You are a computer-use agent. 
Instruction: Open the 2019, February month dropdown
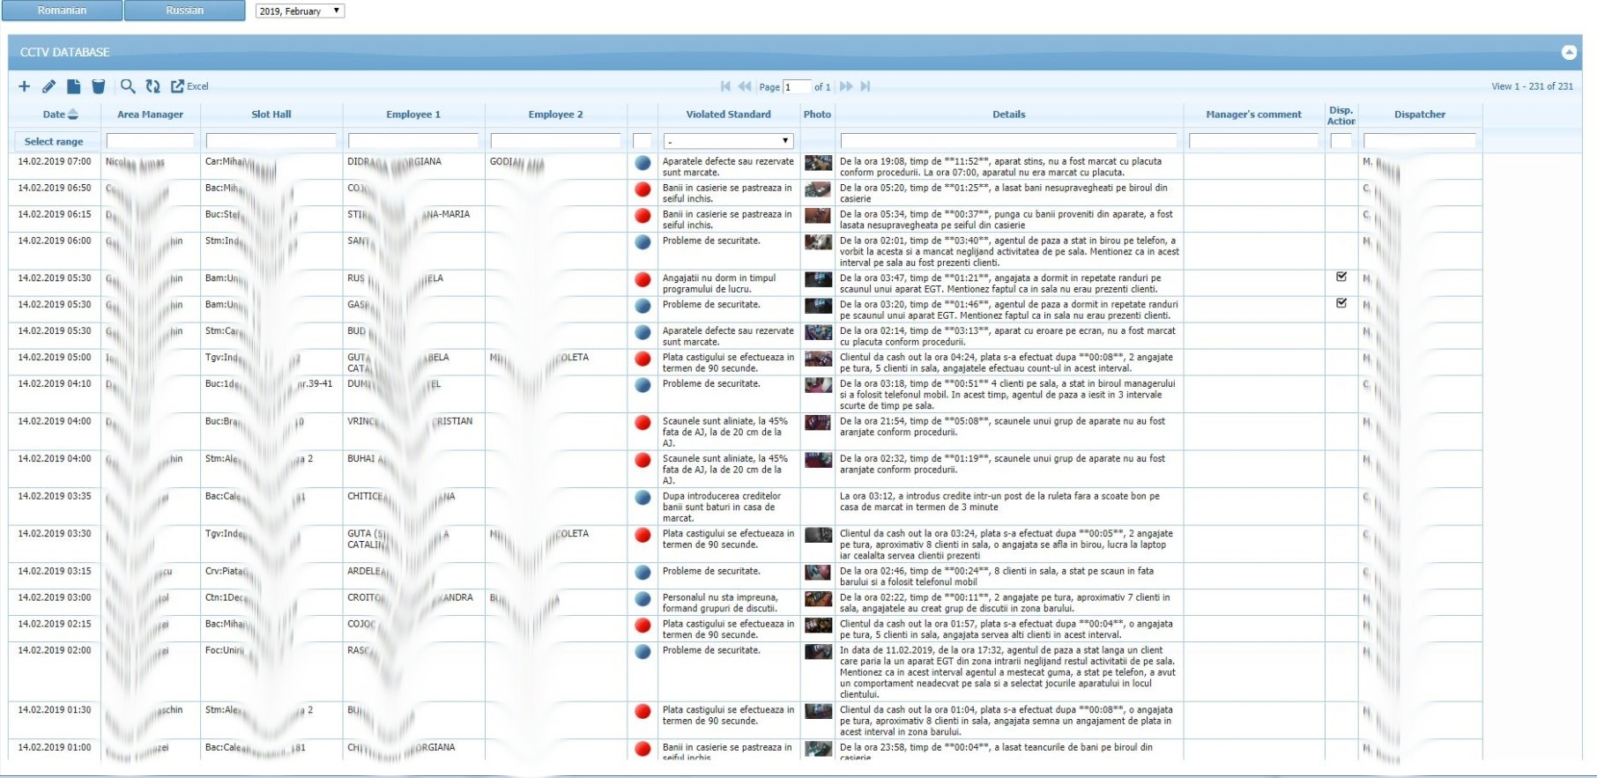point(300,11)
